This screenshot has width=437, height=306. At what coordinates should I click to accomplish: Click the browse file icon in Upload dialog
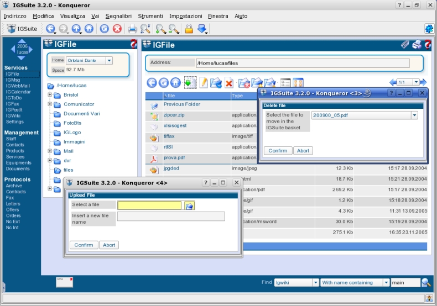coord(190,206)
